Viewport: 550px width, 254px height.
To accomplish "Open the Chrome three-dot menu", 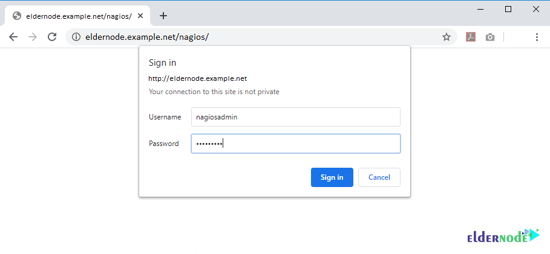I will point(537,37).
